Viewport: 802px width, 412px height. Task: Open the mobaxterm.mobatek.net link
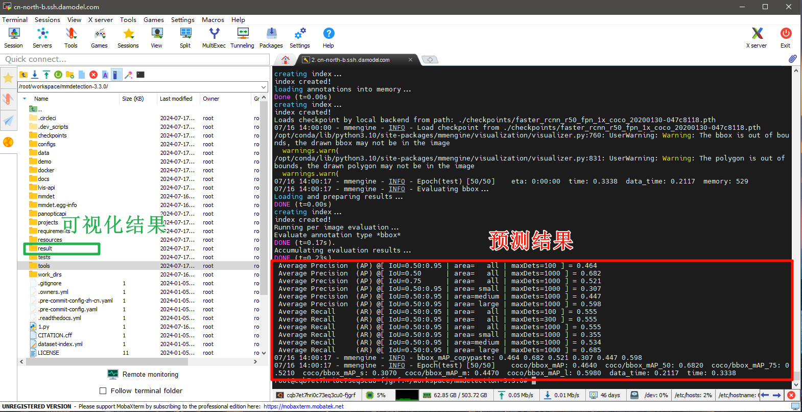point(303,406)
